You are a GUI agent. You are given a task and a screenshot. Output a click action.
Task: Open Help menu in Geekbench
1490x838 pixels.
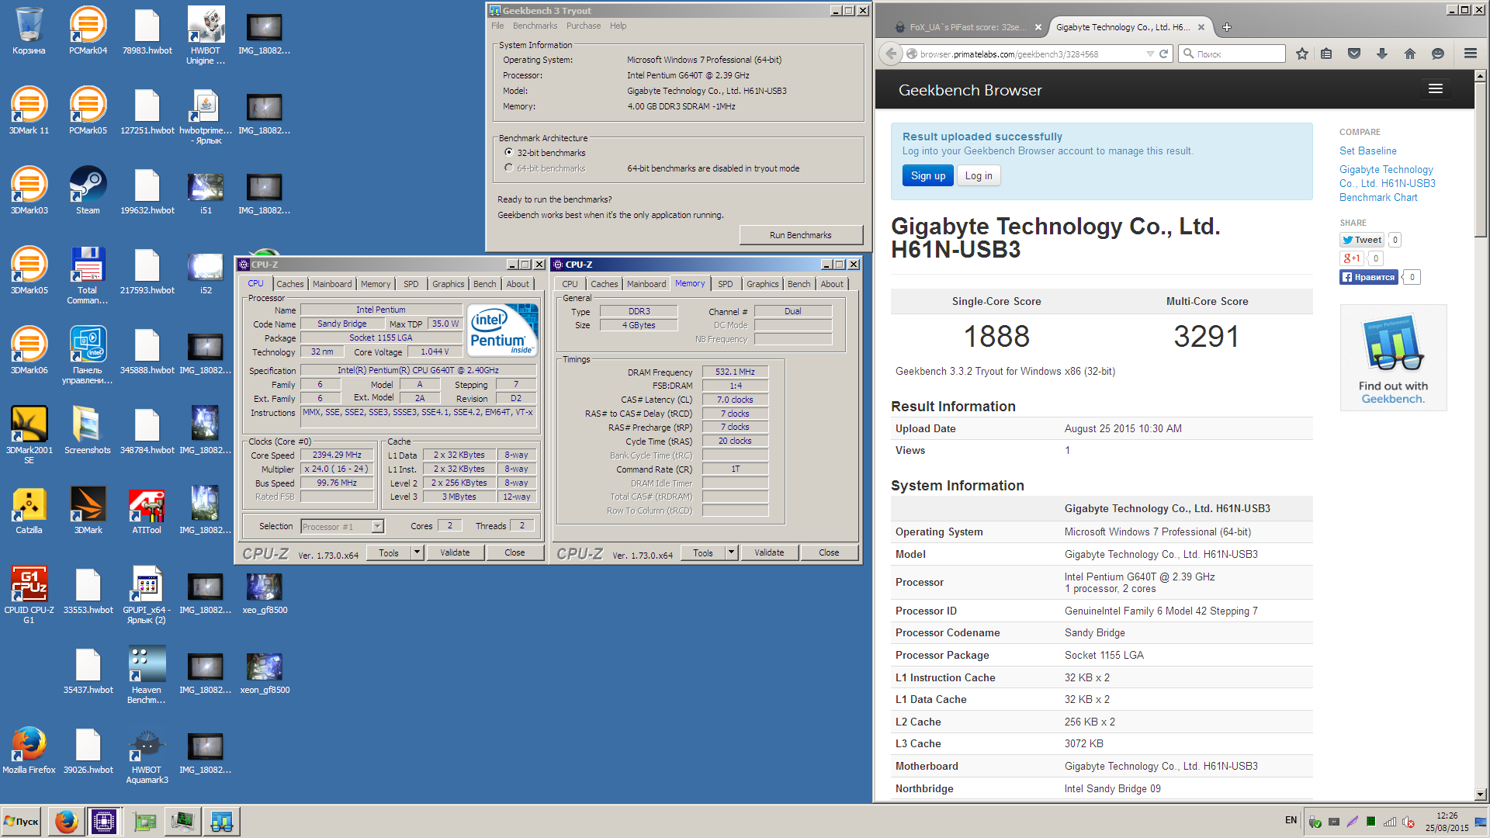coord(618,26)
